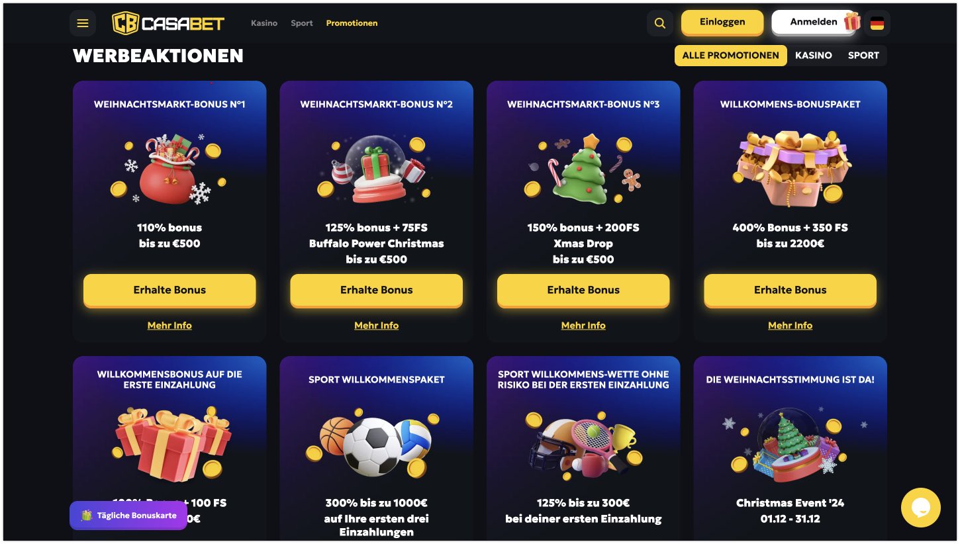Open Kasino in the top navigation
Screen dimensions: 960x544
click(x=264, y=23)
